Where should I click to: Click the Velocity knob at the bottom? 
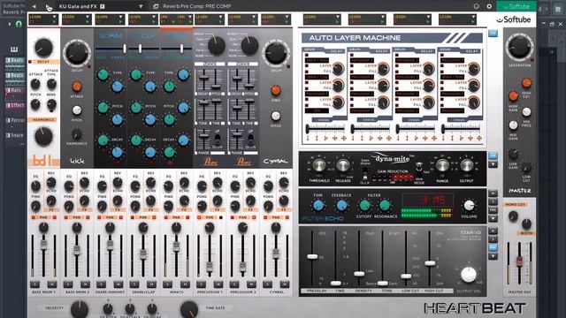click(x=80, y=309)
